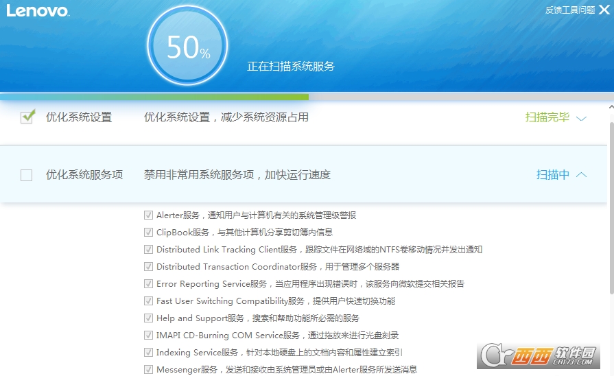This screenshot has height=376, width=614.
Task: Click the Lenovo logo
Action: point(38,10)
